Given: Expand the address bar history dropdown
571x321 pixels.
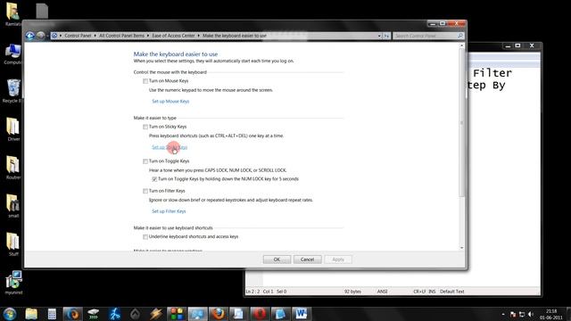Looking at the screenshot, I should coord(379,36).
